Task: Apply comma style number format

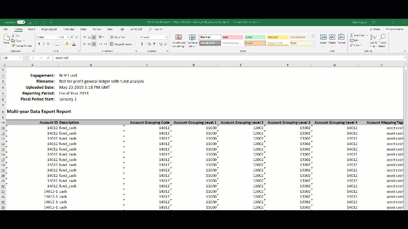Action: click(x=154, y=44)
